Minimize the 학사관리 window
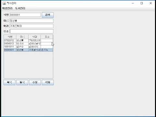 point(133,3)
